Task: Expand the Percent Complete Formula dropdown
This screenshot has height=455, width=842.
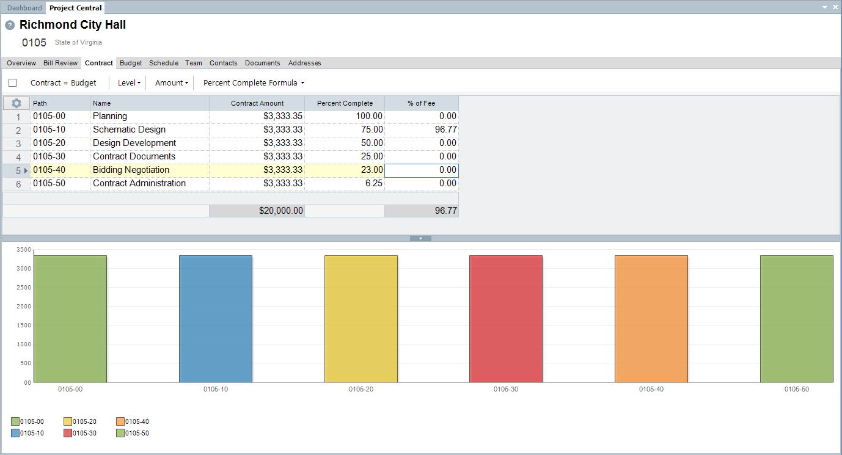Action: pos(254,82)
